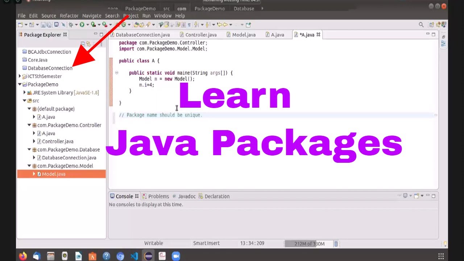Click the Show Whitespace Characters pilcrow icon
The width and height of the screenshot is (464, 261).
[x=189, y=25]
